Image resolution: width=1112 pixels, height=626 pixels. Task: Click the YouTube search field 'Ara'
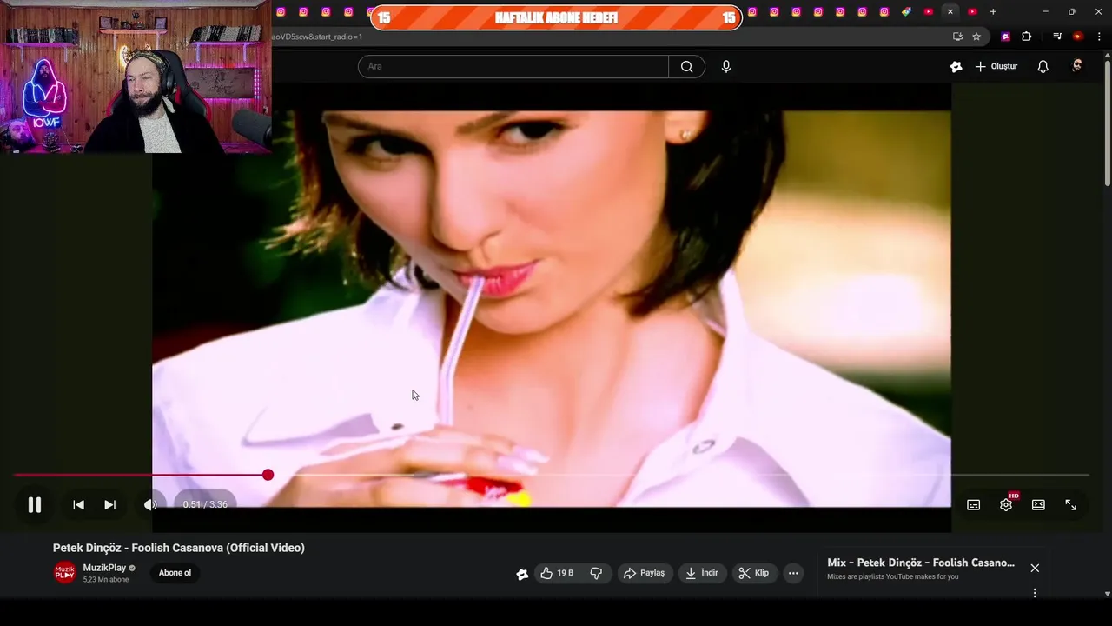click(513, 67)
